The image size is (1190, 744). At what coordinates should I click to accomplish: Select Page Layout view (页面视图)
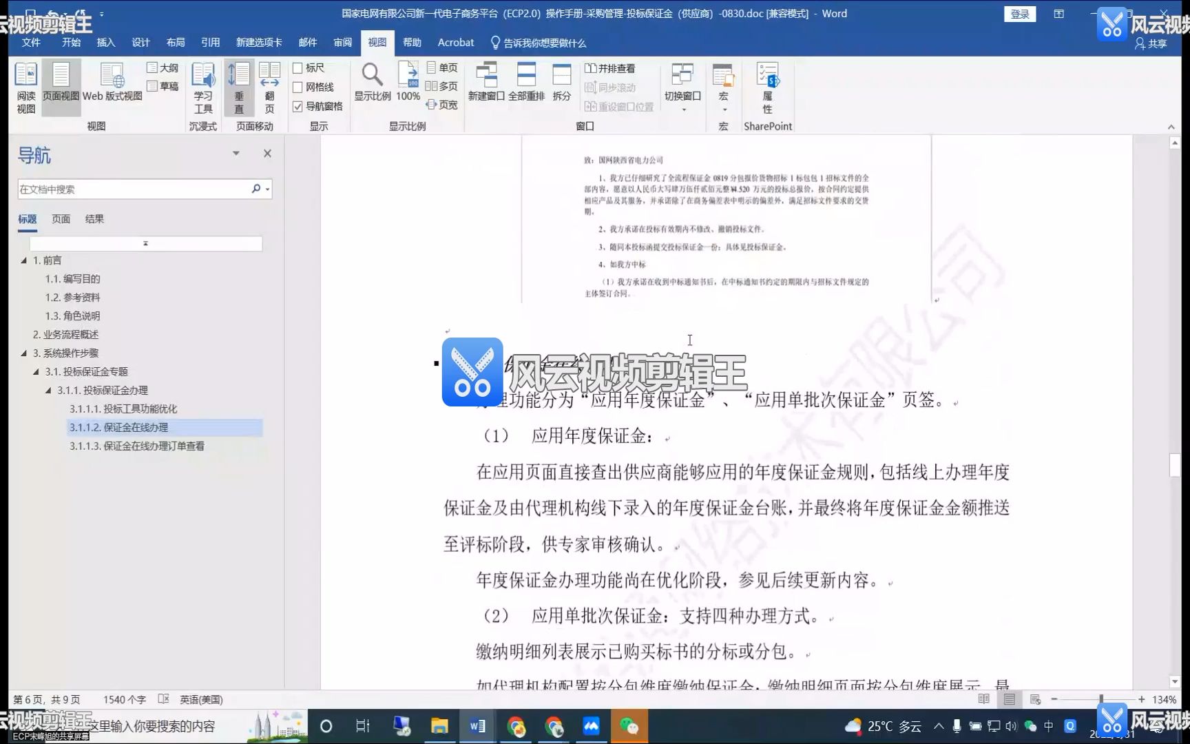(61, 87)
